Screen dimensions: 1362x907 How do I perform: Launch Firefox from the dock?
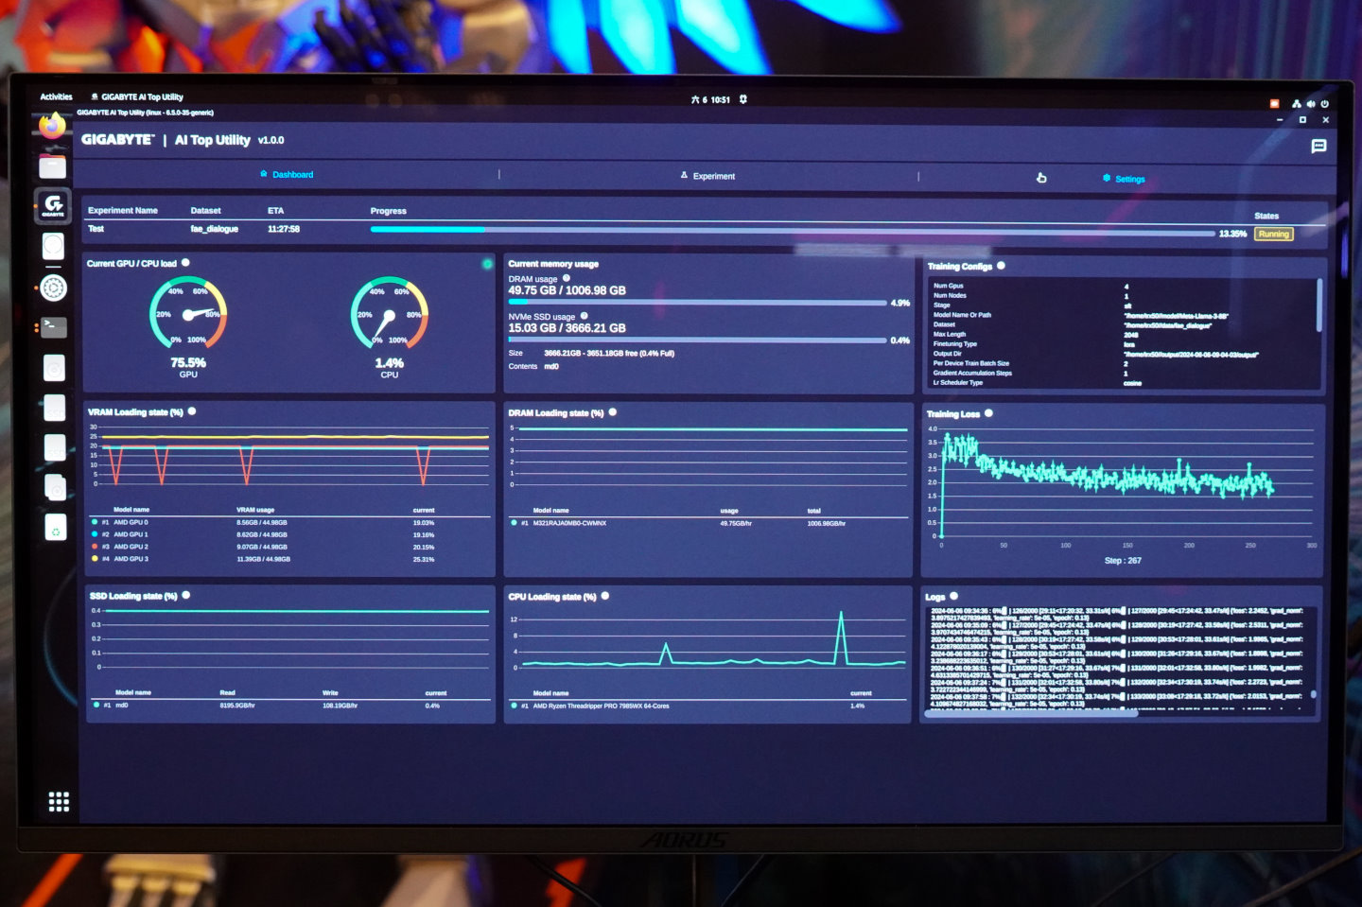click(x=52, y=126)
